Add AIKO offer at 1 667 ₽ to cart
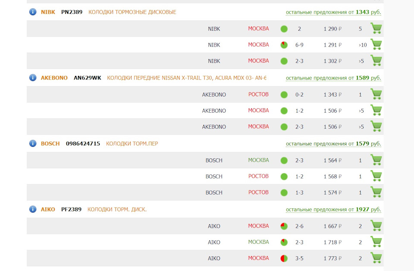This screenshot has width=414, height=271. pos(376,226)
